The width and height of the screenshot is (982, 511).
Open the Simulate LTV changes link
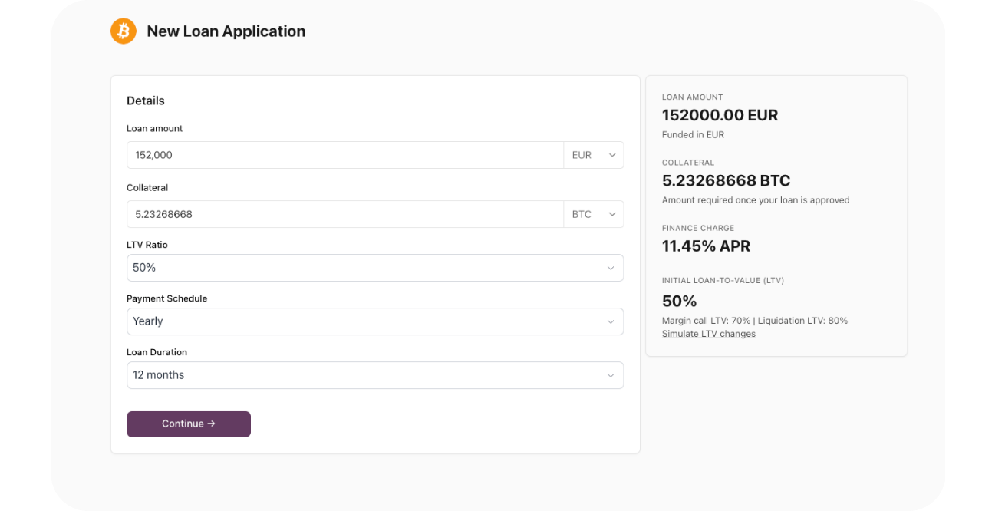click(x=709, y=334)
